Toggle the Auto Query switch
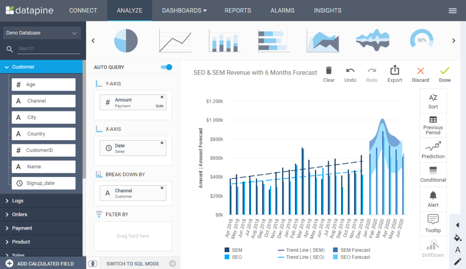466x269 pixels. [167, 67]
